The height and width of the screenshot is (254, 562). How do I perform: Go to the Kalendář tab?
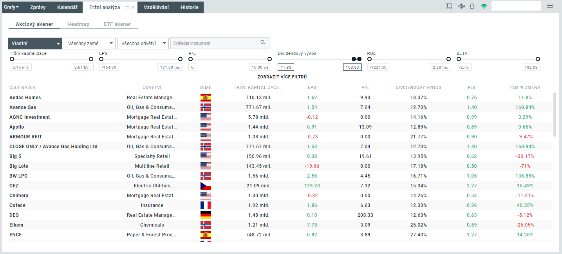pyautogui.click(x=67, y=7)
